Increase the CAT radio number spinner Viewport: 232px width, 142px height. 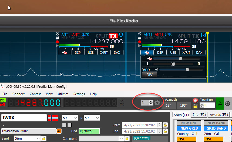click(151, 101)
